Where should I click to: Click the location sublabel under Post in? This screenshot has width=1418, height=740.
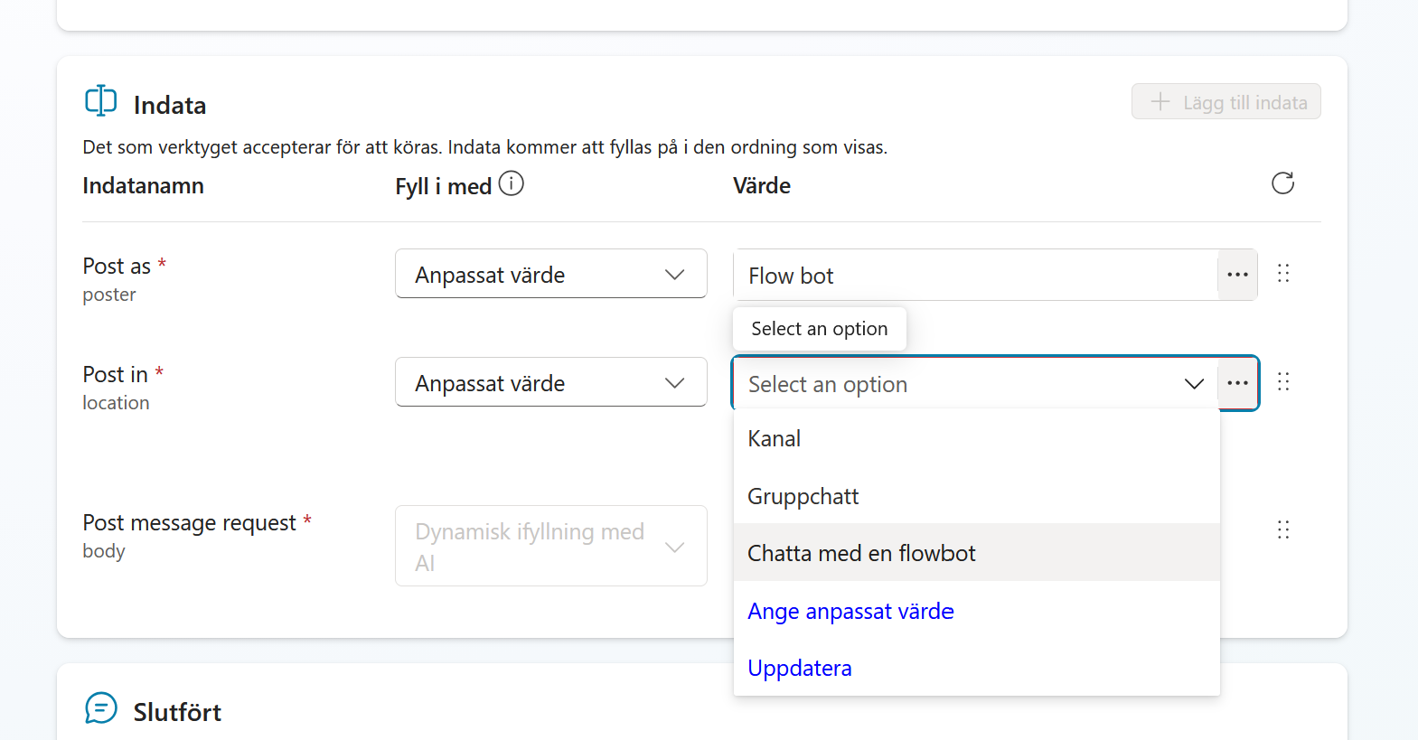coord(116,403)
